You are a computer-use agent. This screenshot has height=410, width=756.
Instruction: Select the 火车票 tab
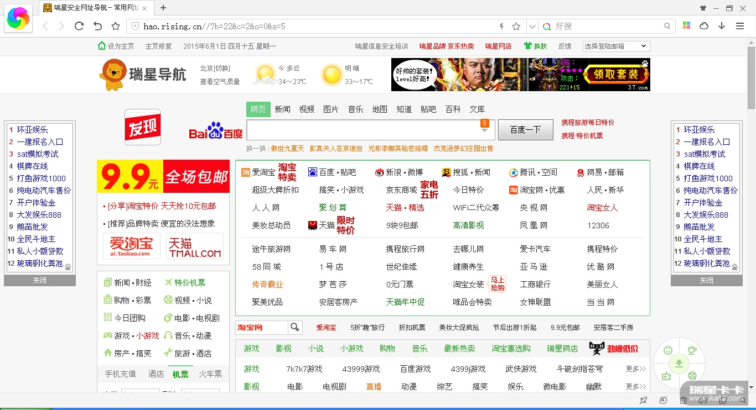click(210, 374)
